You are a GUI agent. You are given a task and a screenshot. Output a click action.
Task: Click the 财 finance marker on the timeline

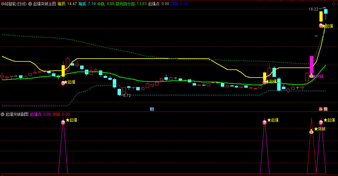[x=152, y=109]
